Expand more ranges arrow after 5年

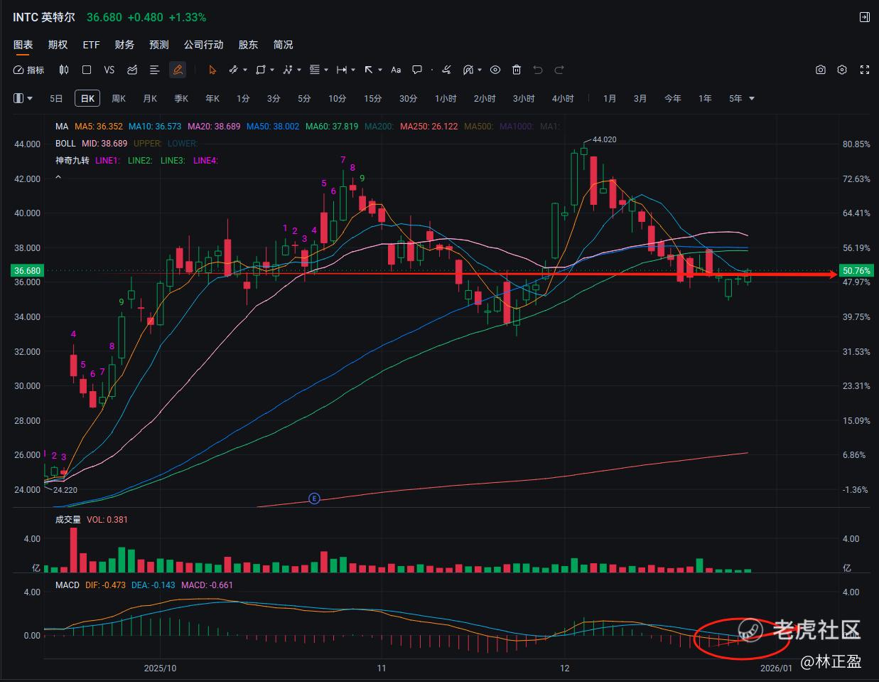(752, 98)
